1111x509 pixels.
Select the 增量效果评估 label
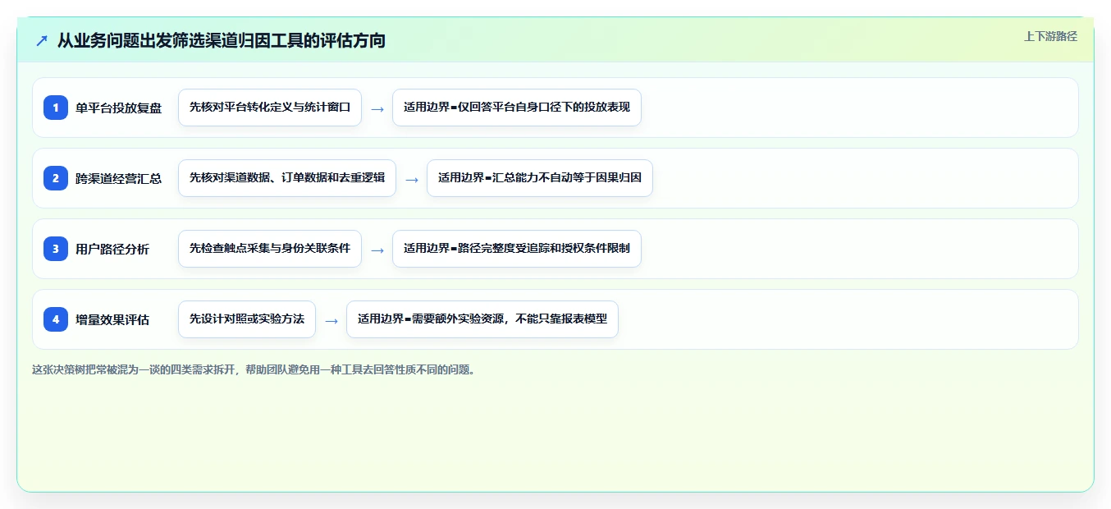(x=112, y=319)
